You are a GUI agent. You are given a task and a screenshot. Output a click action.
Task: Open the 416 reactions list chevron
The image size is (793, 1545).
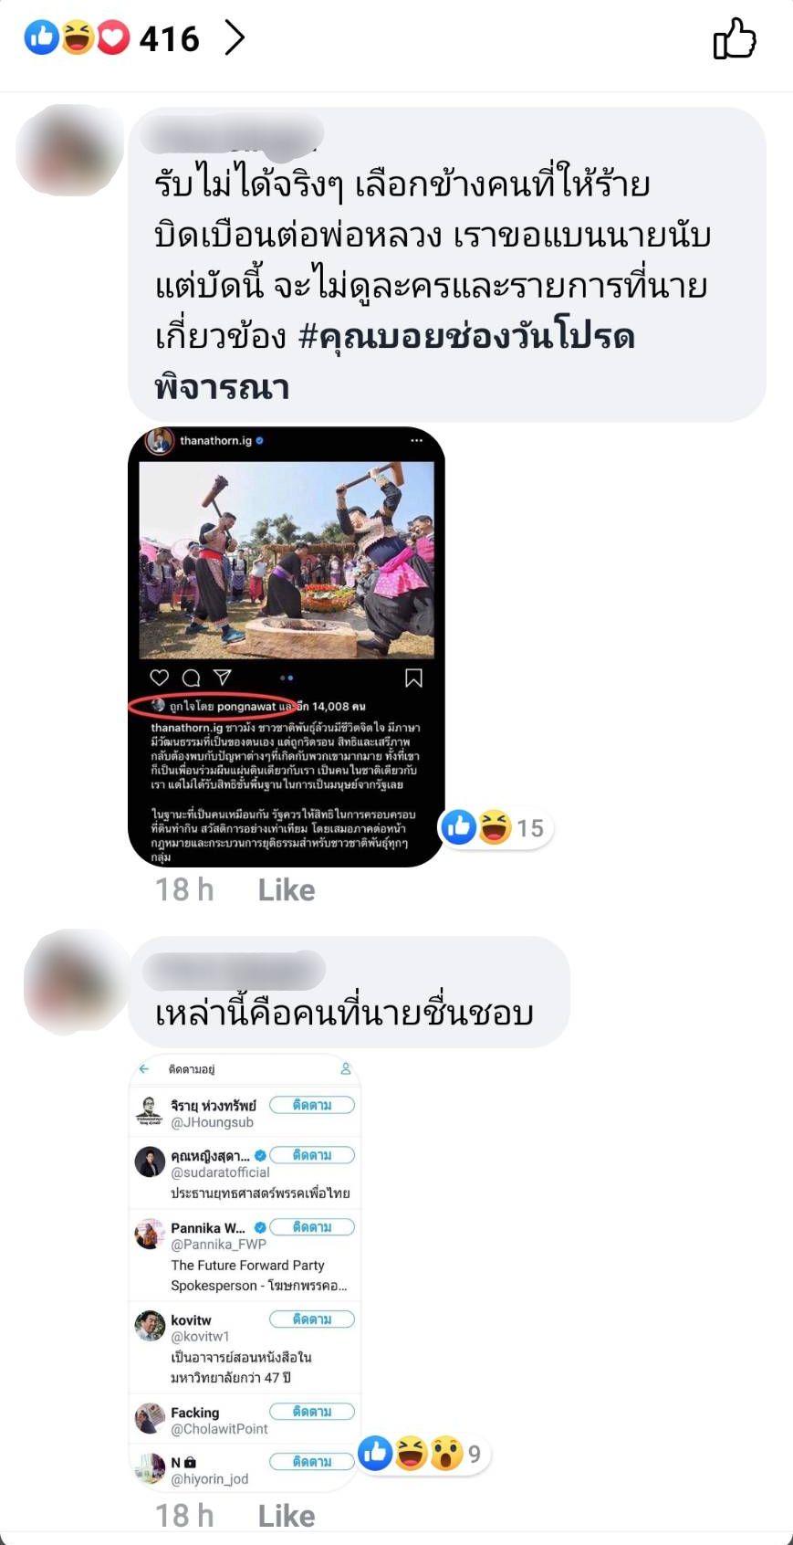coord(235,38)
